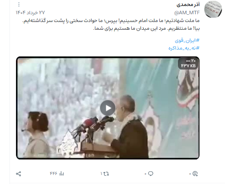This screenshot has width=225, height=184.
Task: Open the video thumbnail showing the speaker
Action: pos(108,108)
